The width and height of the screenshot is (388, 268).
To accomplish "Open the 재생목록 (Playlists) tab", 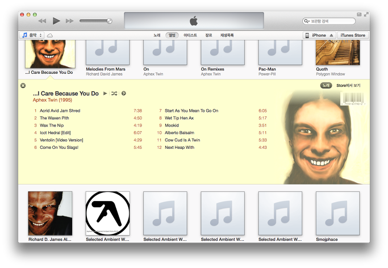I will pos(227,35).
